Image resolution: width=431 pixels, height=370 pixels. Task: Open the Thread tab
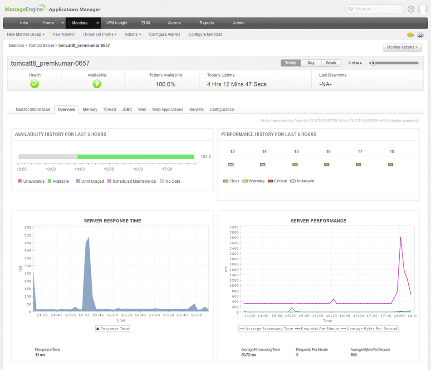pos(109,110)
